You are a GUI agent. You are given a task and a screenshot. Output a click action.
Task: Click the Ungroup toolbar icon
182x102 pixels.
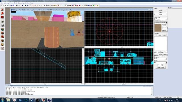28,5
